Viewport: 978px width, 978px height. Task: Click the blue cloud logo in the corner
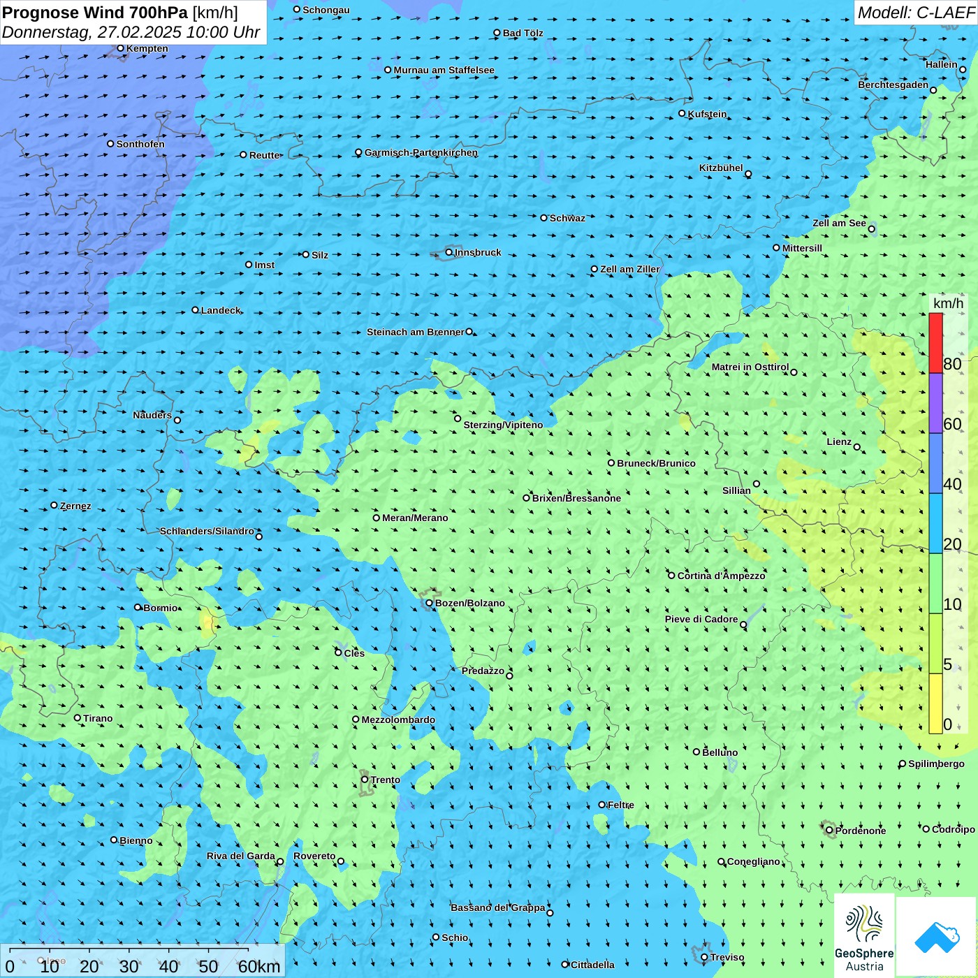[x=937, y=937]
